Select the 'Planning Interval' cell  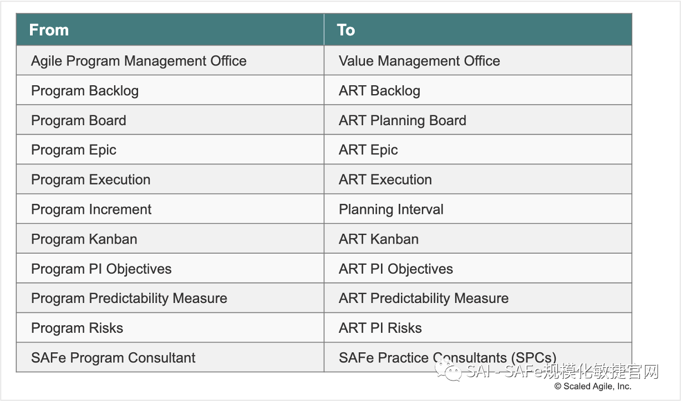[x=391, y=209]
